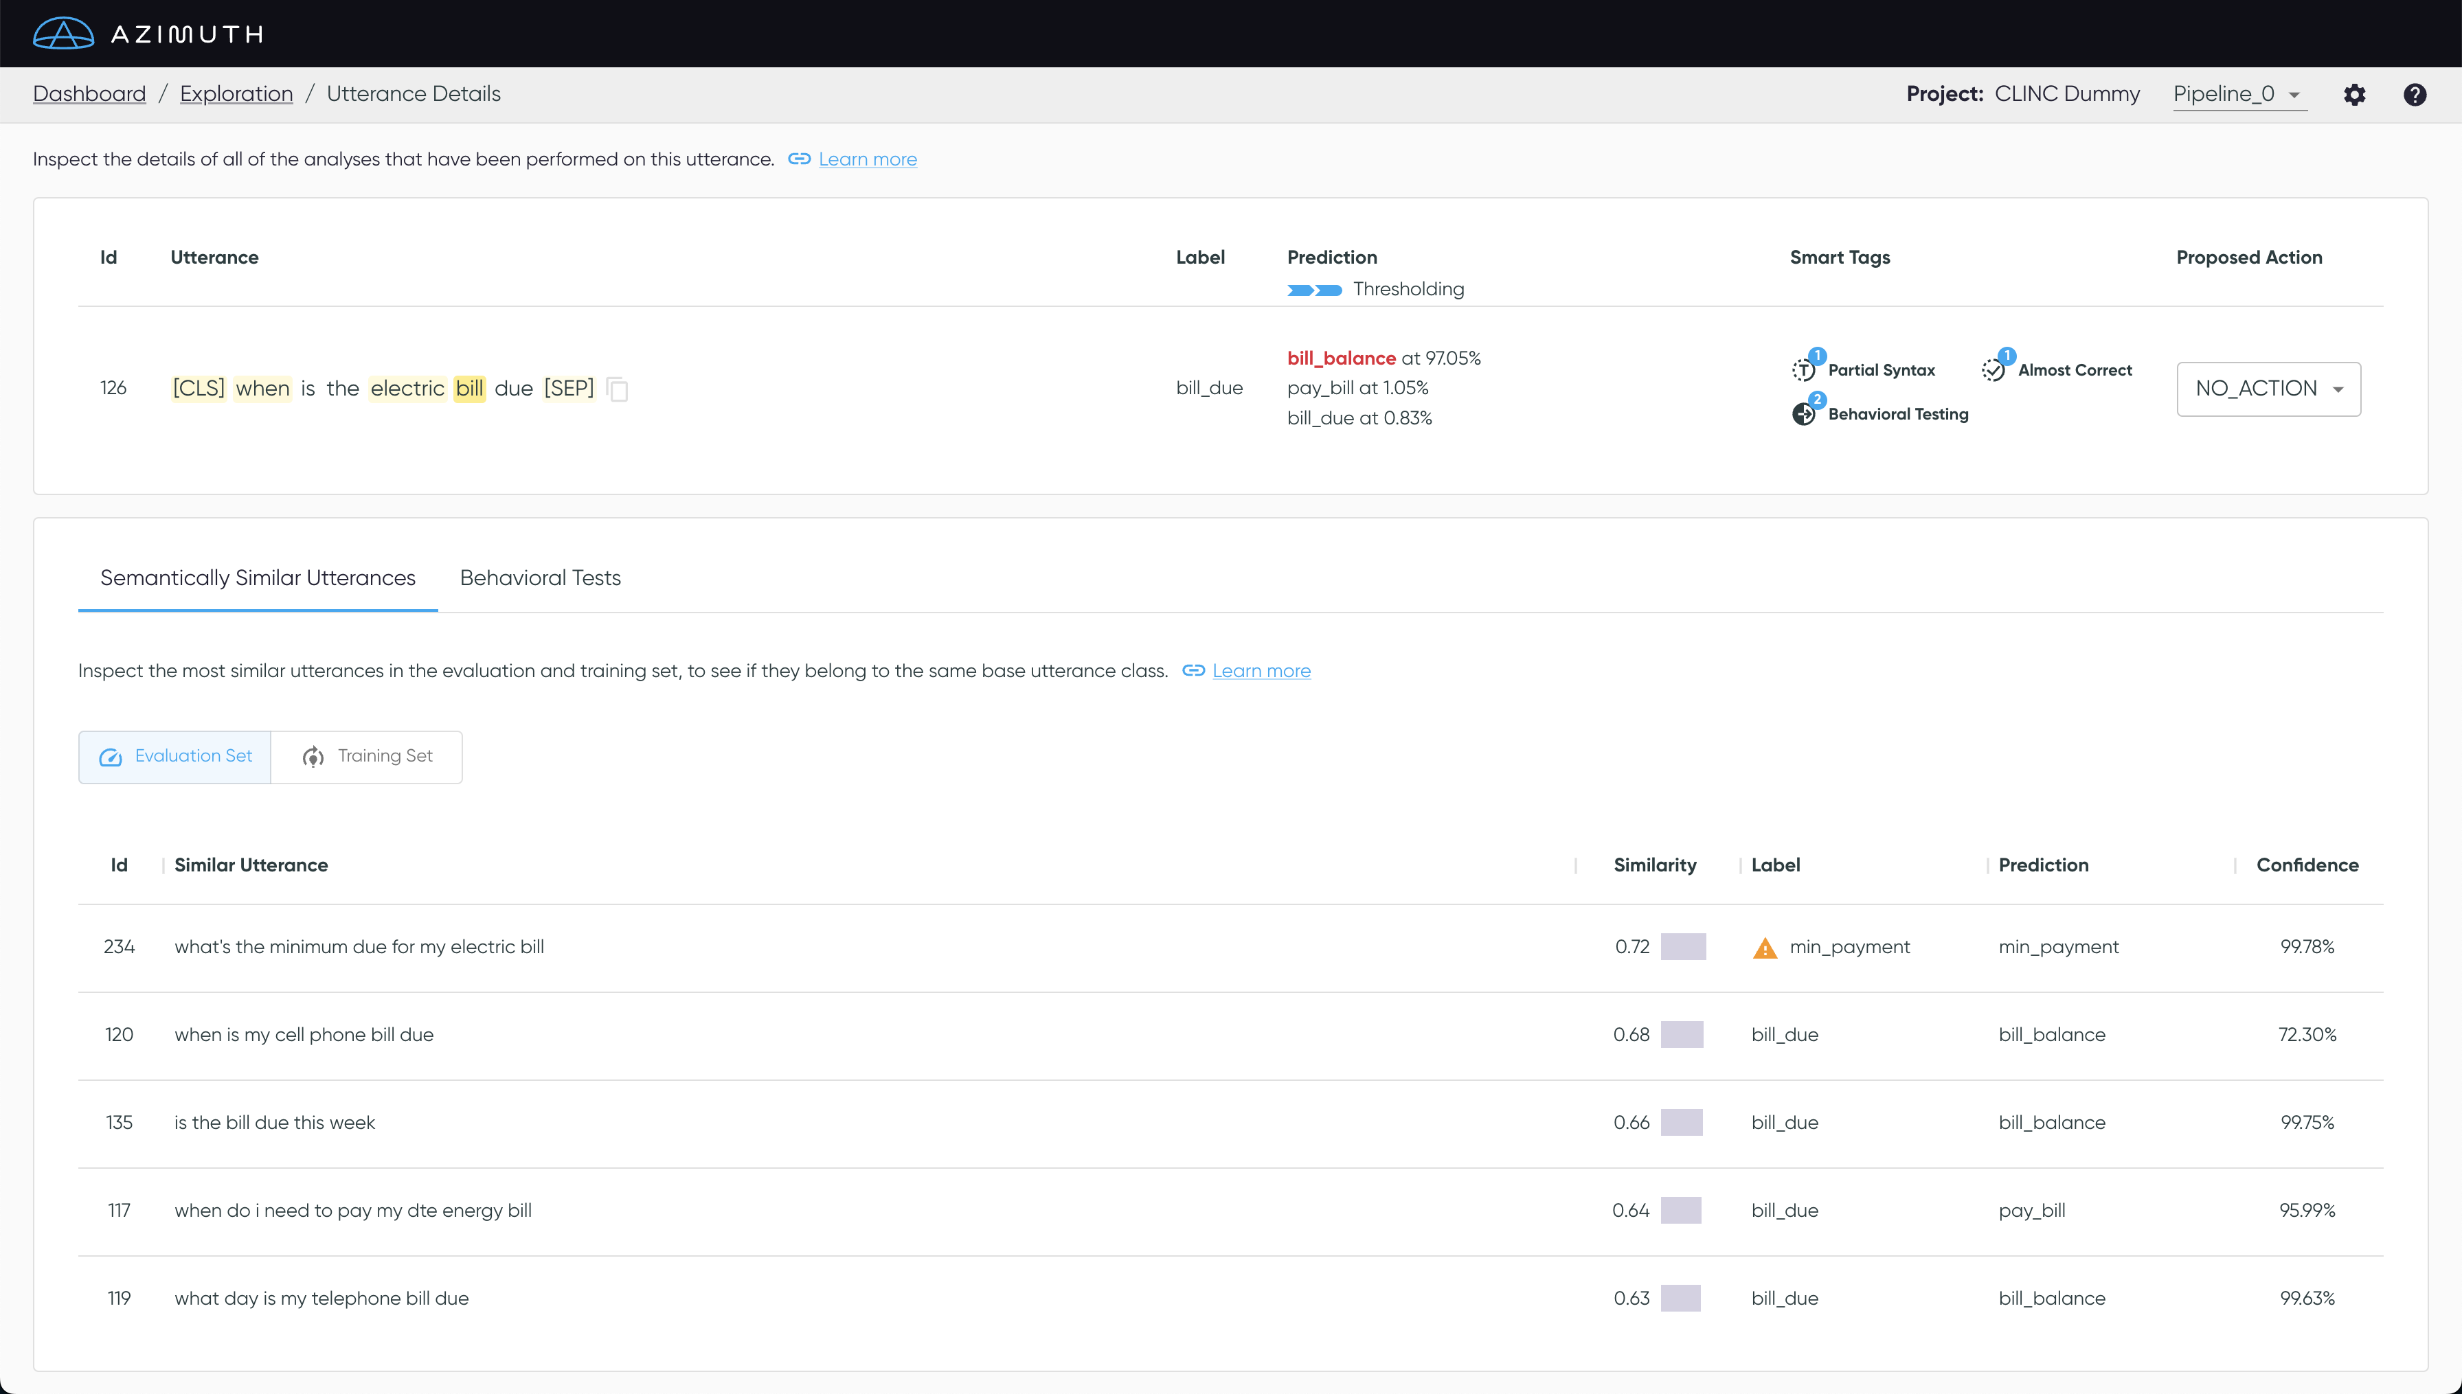Click the link icon beside the top Learn more
Image resolution: width=2462 pixels, height=1394 pixels.
pos(799,159)
